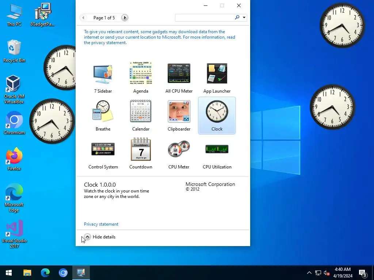
Task: Click Microsoft Corporation publisher text
Action: pos(210,184)
